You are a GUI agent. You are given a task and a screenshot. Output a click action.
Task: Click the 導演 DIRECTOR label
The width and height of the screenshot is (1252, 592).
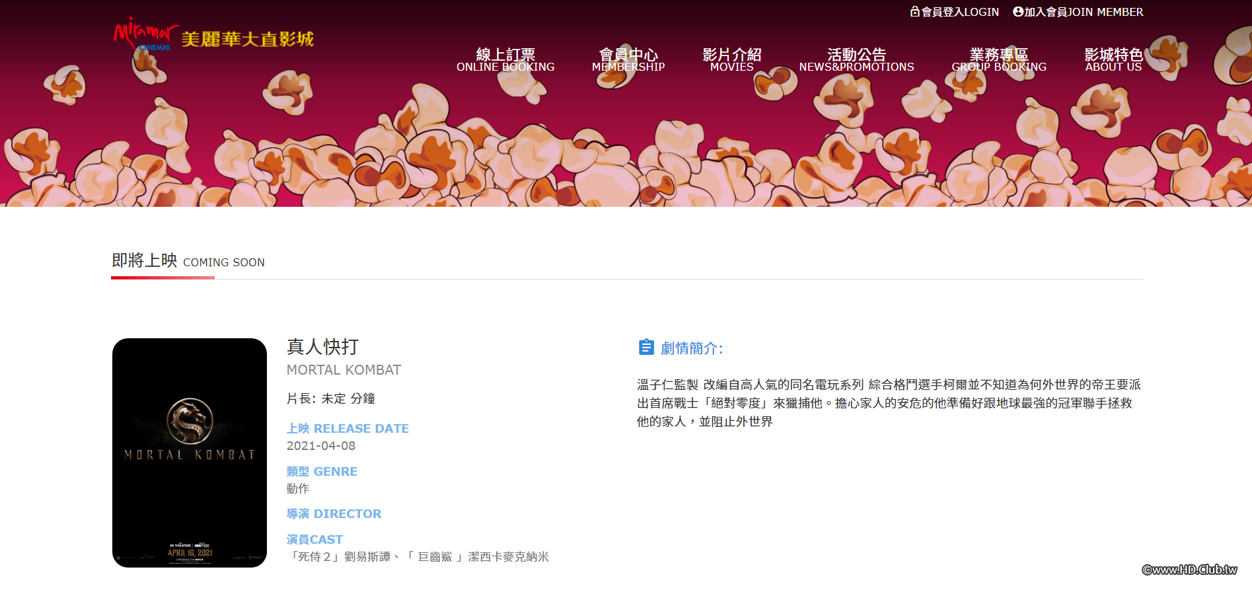coord(334,513)
